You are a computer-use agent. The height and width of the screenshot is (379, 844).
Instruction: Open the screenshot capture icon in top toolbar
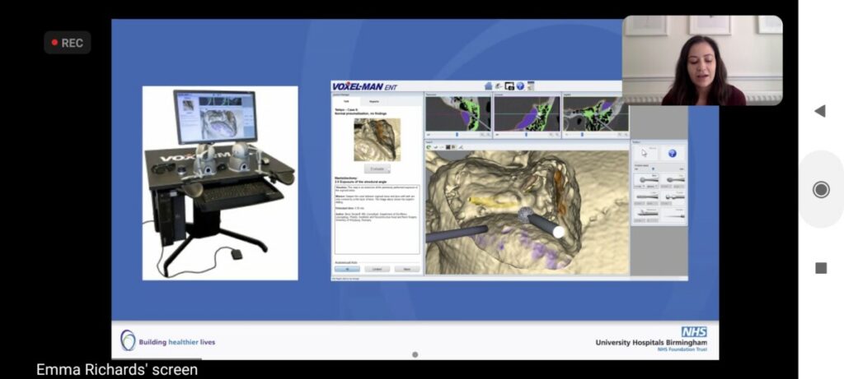pyautogui.click(x=509, y=86)
